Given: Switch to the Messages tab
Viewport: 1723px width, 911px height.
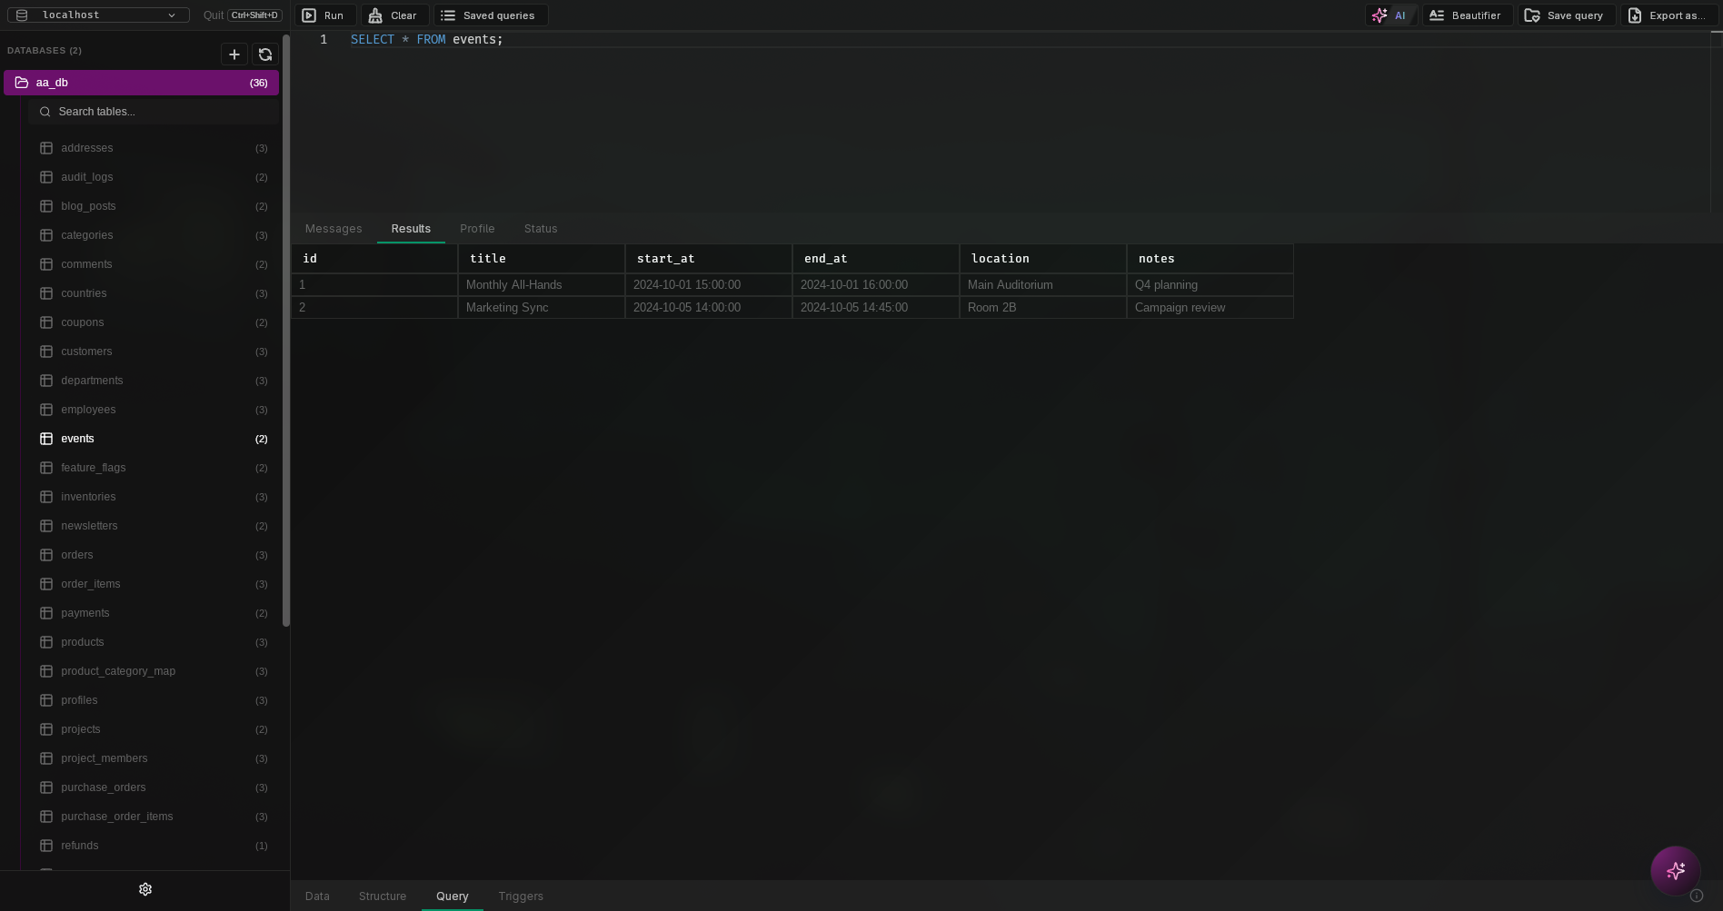Looking at the screenshot, I should [334, 229].
